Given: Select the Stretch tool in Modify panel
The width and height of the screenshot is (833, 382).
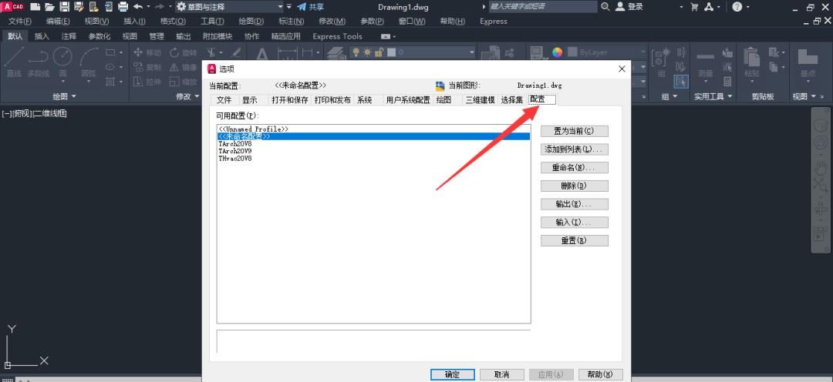Looking at the screenshot, I should tap(147, 82).
